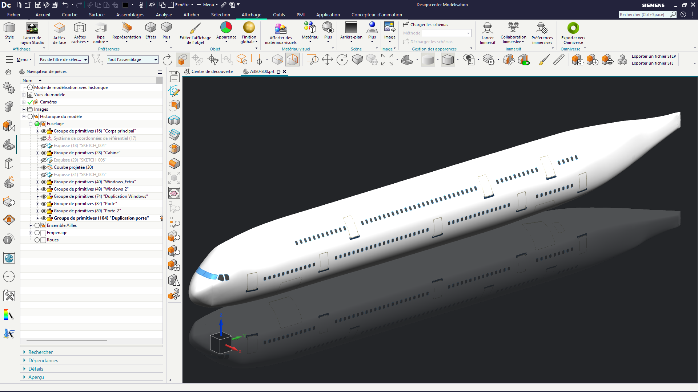The image size is (698, 392).
Task: Toggle visibility of Courbe projetée (30)
Action: tap(44, 167)
